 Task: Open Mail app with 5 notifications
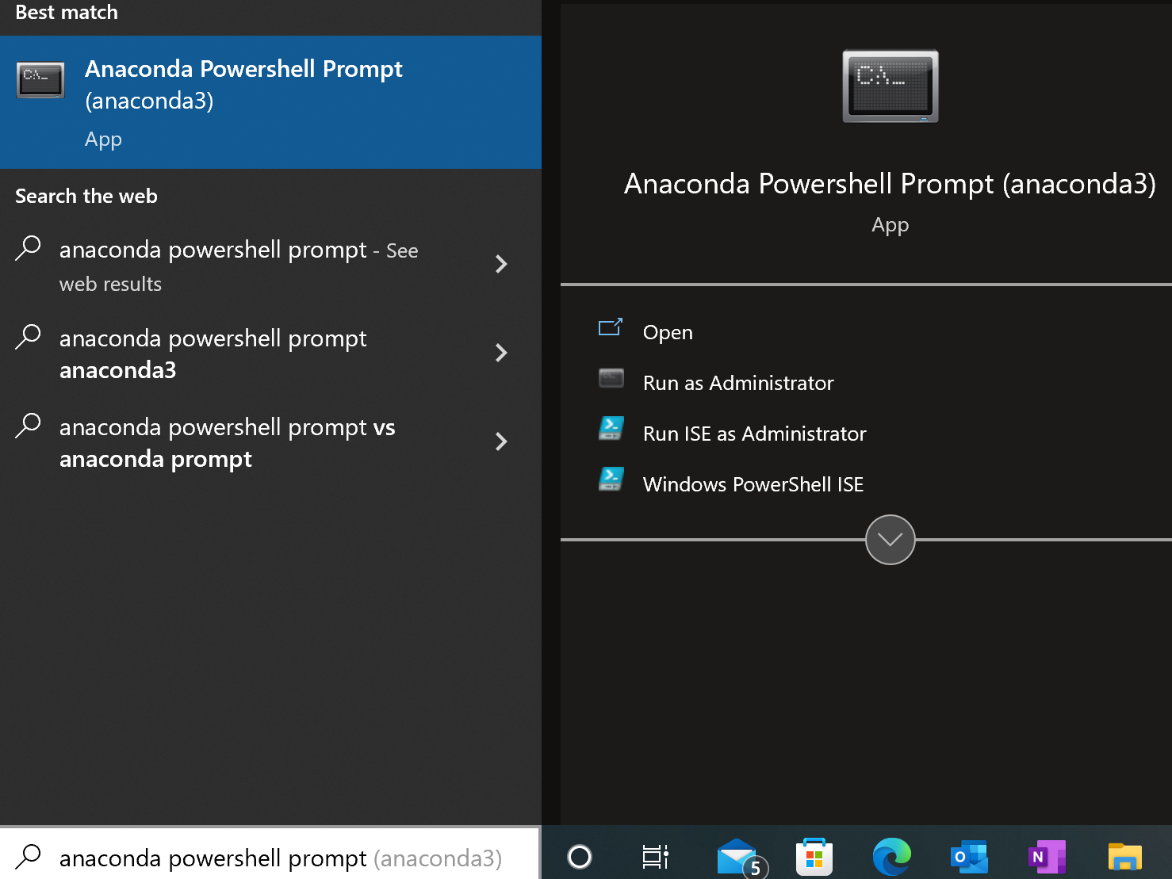pos(741,858)
